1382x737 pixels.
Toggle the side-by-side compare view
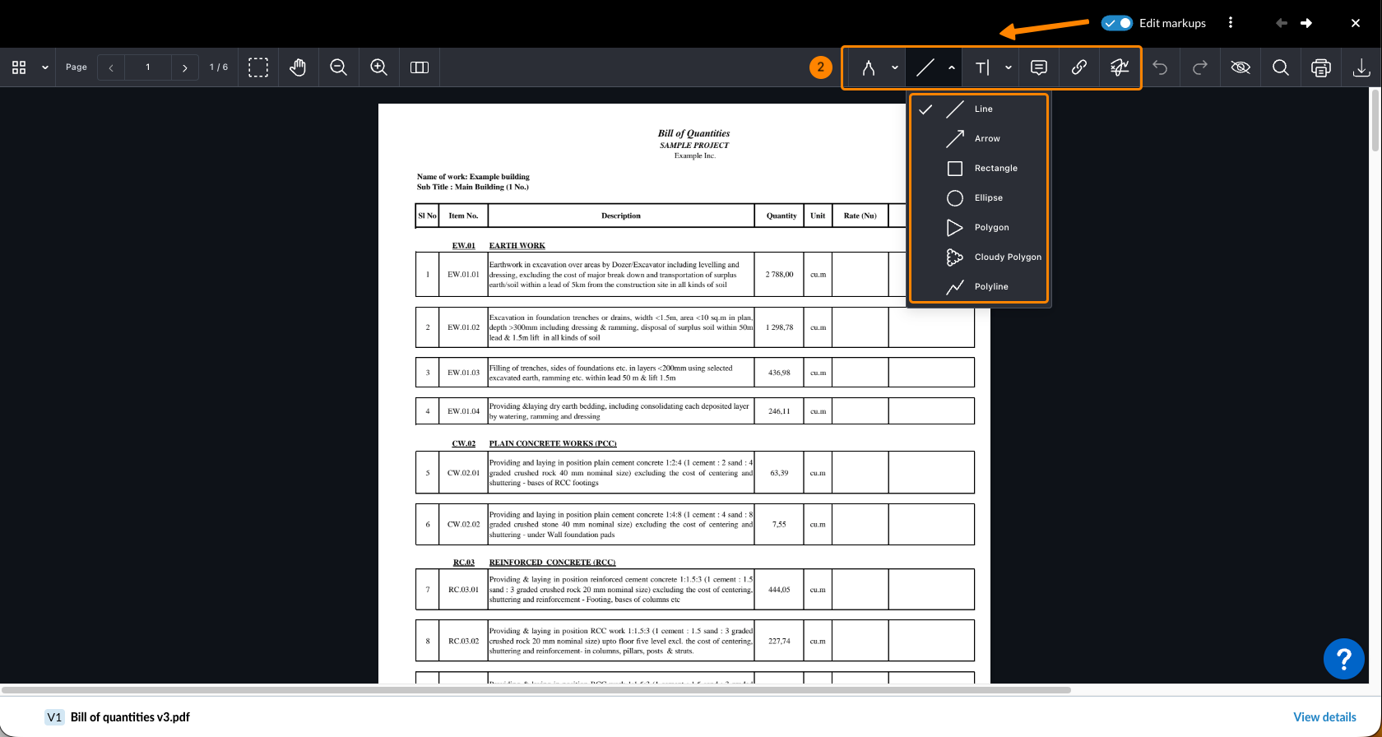tap(420, 67)
